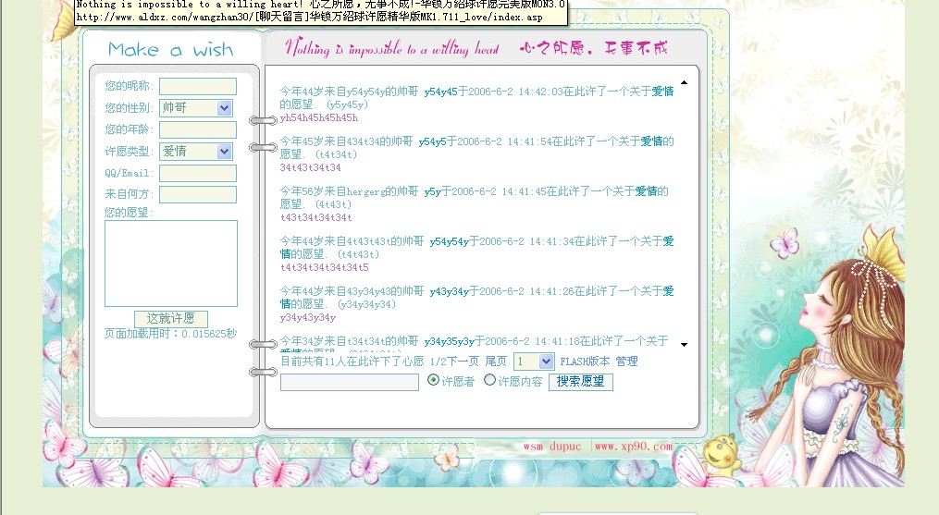Click the QQ/Email input field
This screenshot has width=939, height=515.
coord(198,173)
